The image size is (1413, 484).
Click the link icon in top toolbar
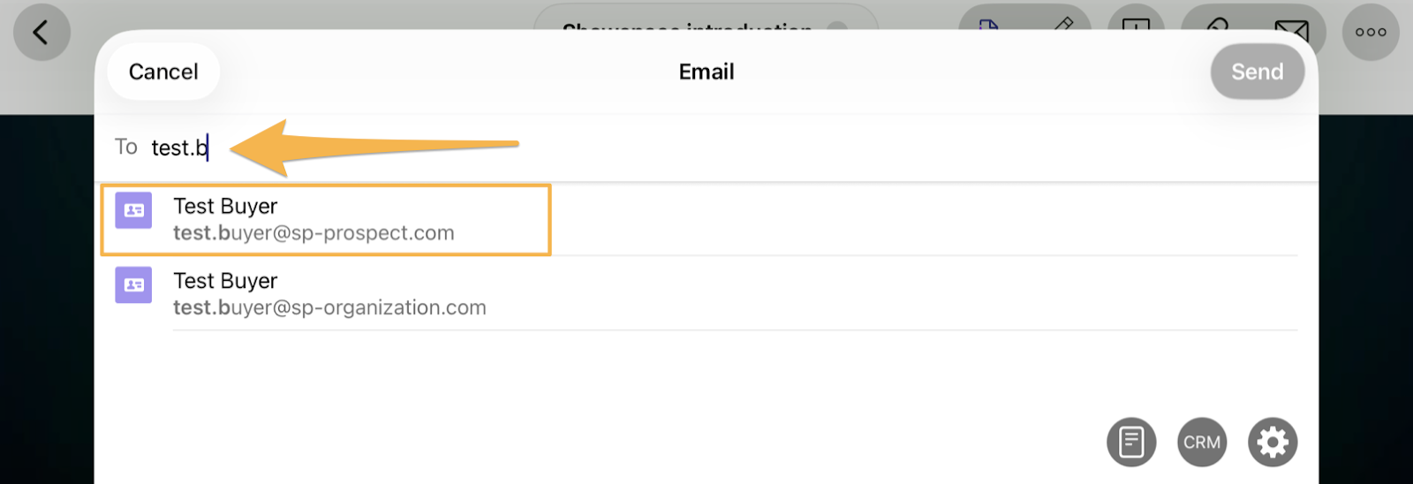point(1218,25)
